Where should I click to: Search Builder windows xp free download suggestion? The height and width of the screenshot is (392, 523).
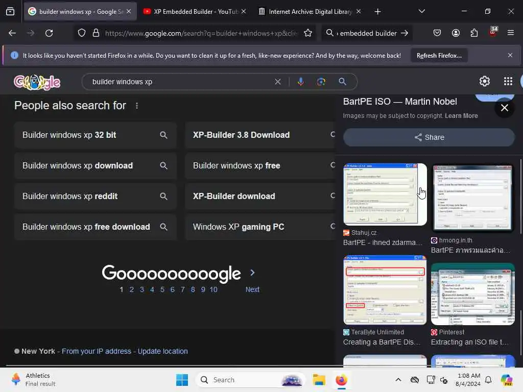(x=95, y=227)
